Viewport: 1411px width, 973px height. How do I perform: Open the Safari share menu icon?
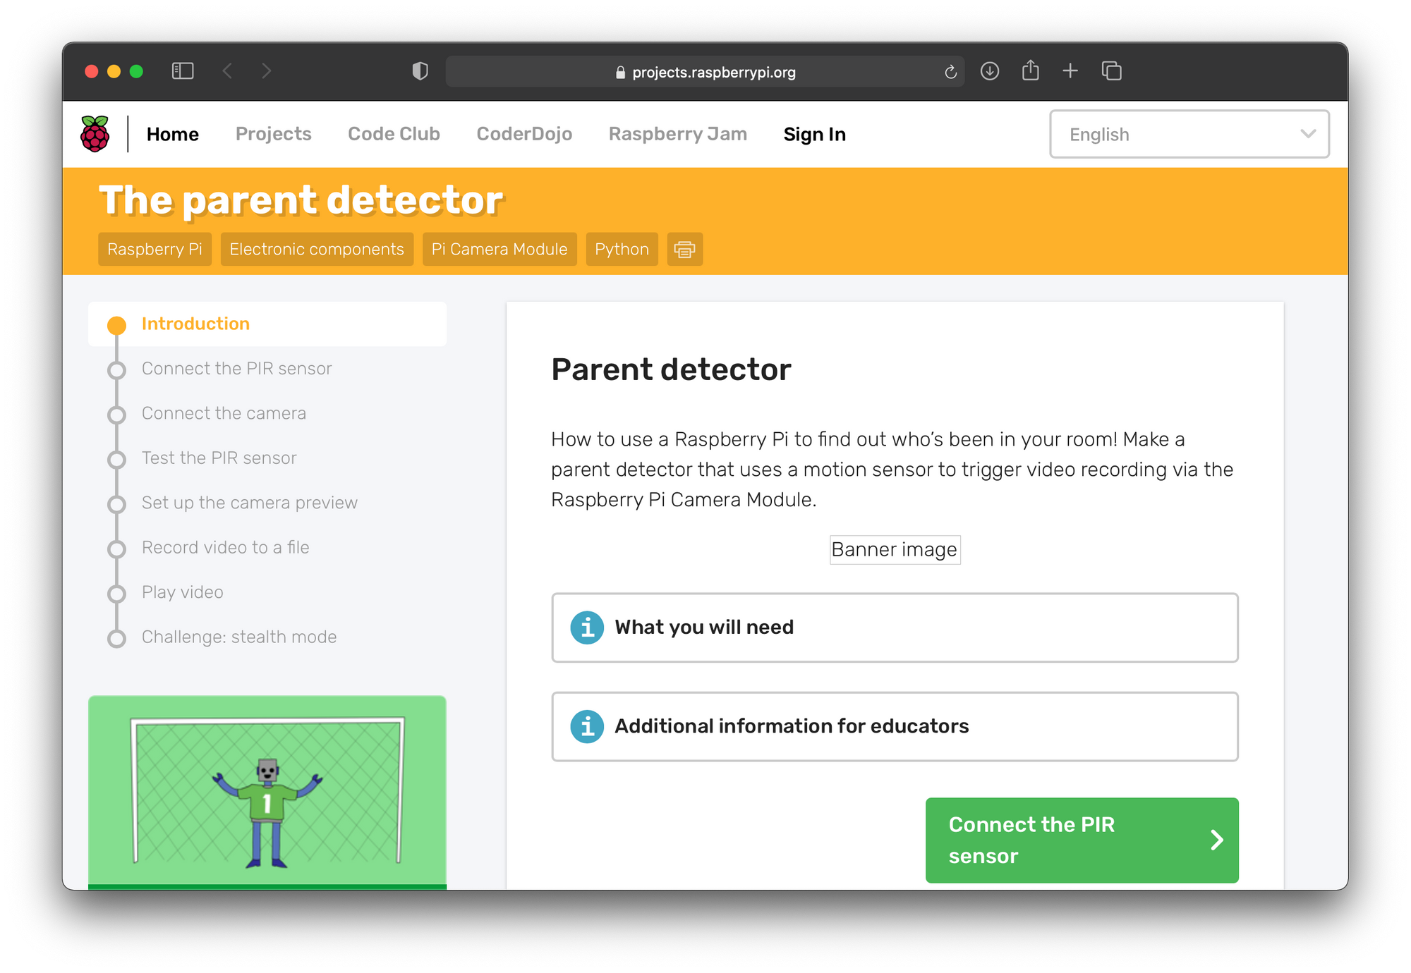tap(1030, 71)
